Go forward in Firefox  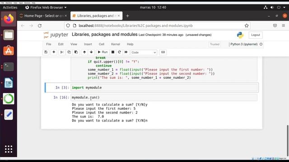[x=31, y=26]
